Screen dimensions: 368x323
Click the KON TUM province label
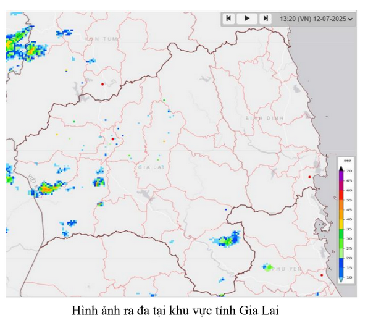101,39
